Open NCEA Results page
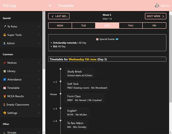 click(21, 96)
